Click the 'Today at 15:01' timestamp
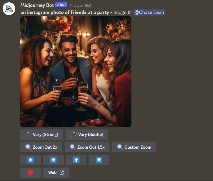The width and height of the screenshot is (213, 181). pos(81,6)
